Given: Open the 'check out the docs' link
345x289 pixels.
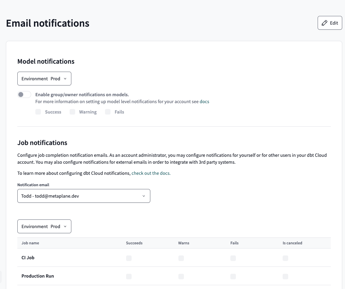Looking at the screenshot, I should coord(151,173).
